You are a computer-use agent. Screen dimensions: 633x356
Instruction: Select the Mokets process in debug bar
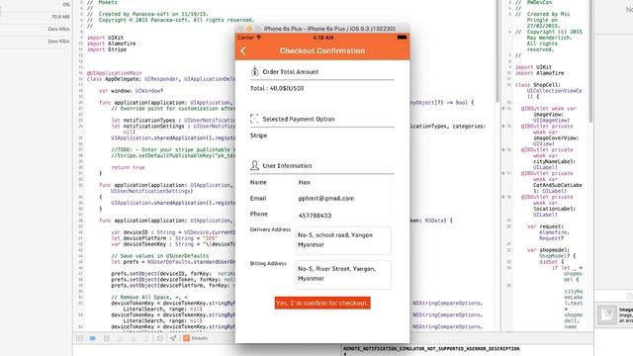point(196,338)
